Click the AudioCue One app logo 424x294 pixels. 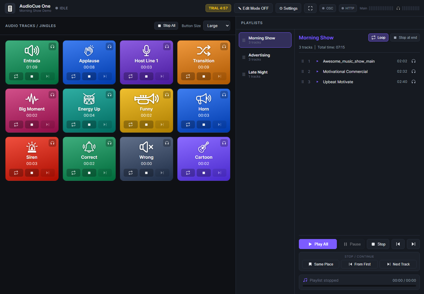[x=10, y=8]
